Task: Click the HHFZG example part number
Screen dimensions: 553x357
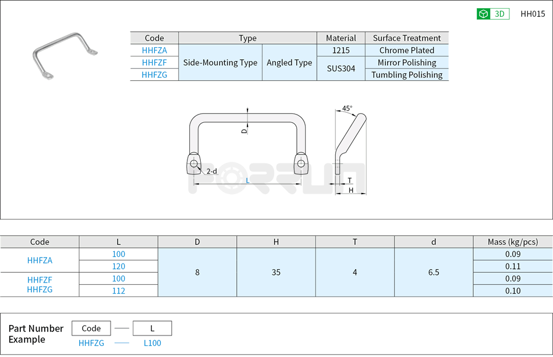Action: pyautogui.click(x=91, y=343)
